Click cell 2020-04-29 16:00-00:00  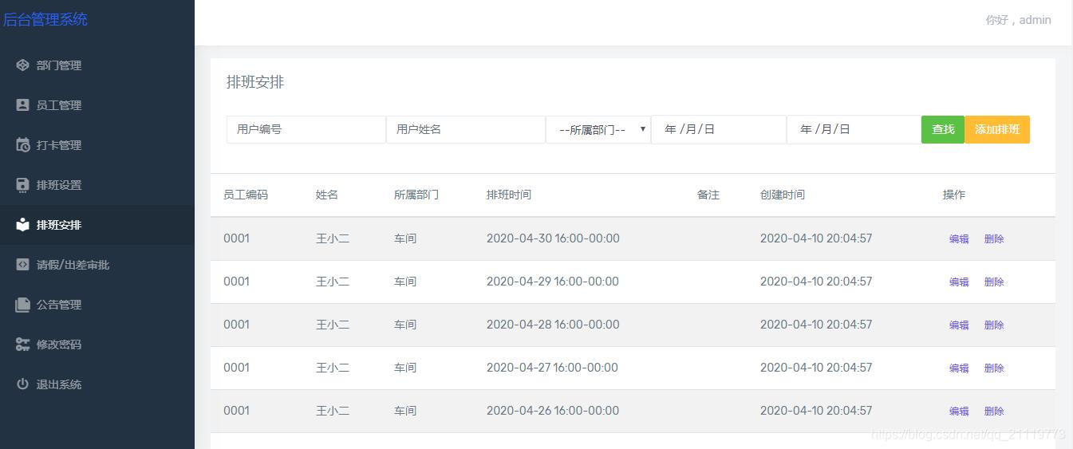(x=553, y=282)
